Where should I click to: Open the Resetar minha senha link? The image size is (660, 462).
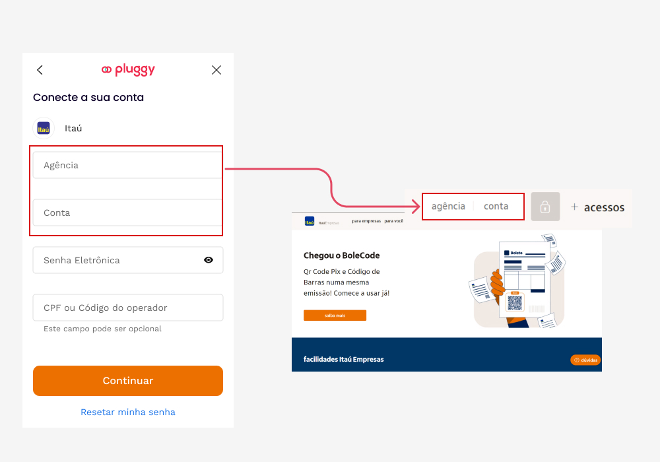point(128,412)
